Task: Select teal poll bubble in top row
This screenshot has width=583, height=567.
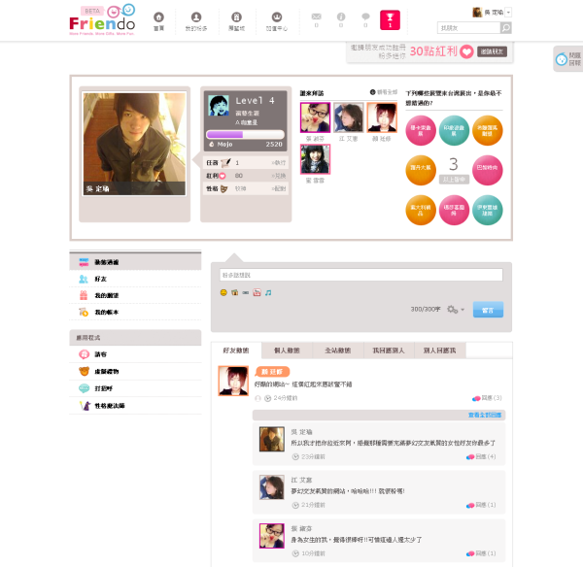Action: pos(454,130)
